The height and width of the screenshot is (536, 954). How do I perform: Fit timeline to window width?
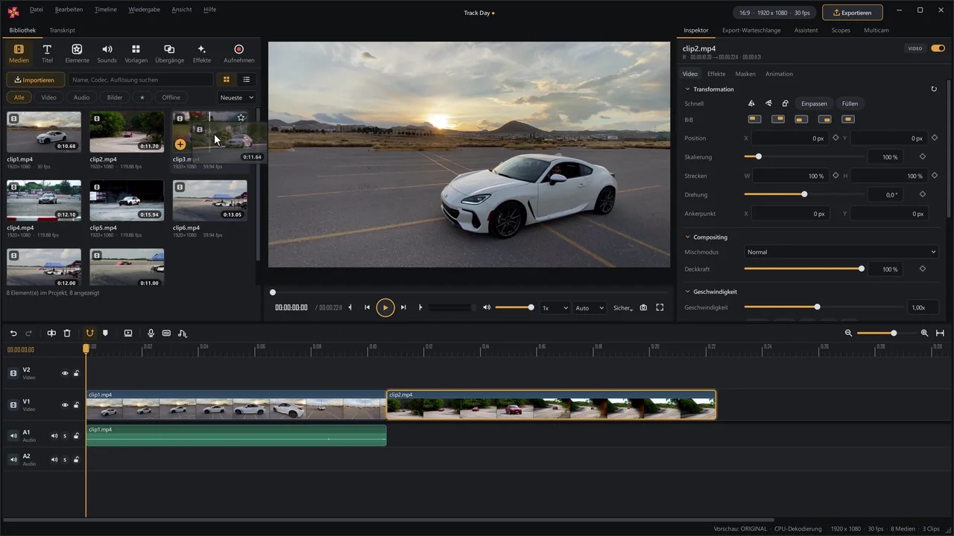click(940, 334)
